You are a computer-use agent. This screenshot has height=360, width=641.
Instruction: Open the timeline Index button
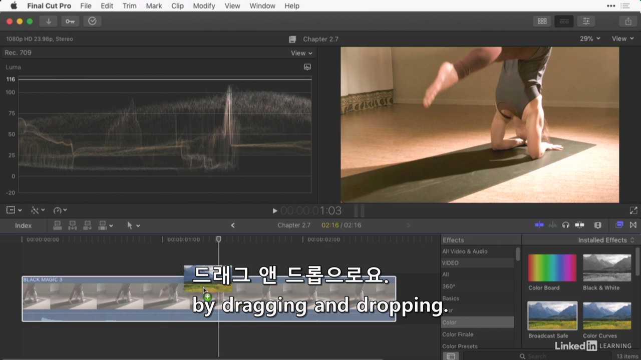(23, 225)
